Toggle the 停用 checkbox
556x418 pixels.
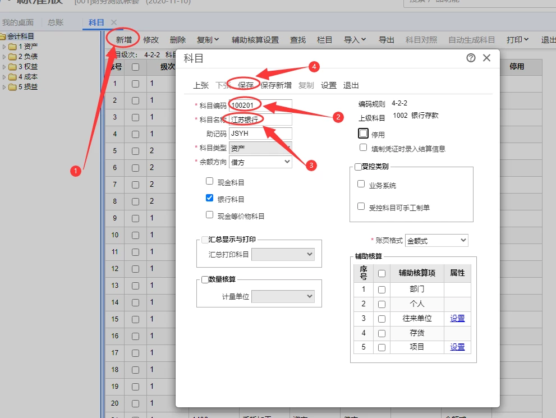coord(364,134)
